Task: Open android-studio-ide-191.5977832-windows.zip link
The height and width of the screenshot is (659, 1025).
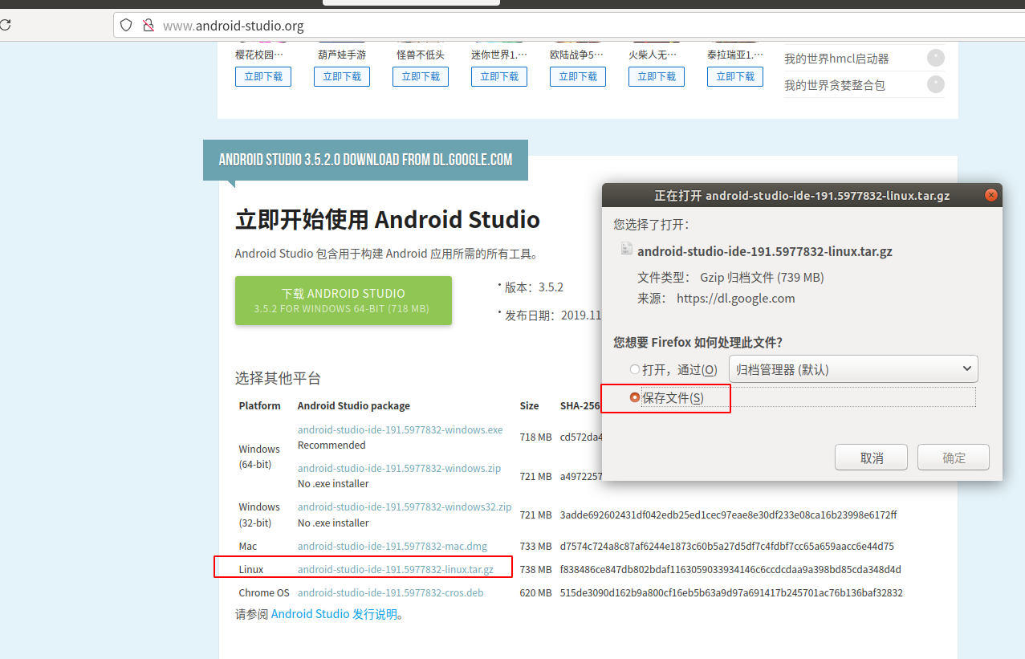Action: pyautogui.click(x=399, y=468)
